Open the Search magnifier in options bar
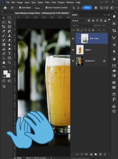The width and height of the screenshot is (118, 159). point(101,8)
